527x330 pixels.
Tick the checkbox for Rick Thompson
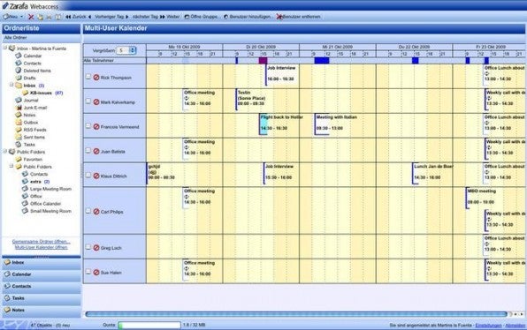pos(88,77)
